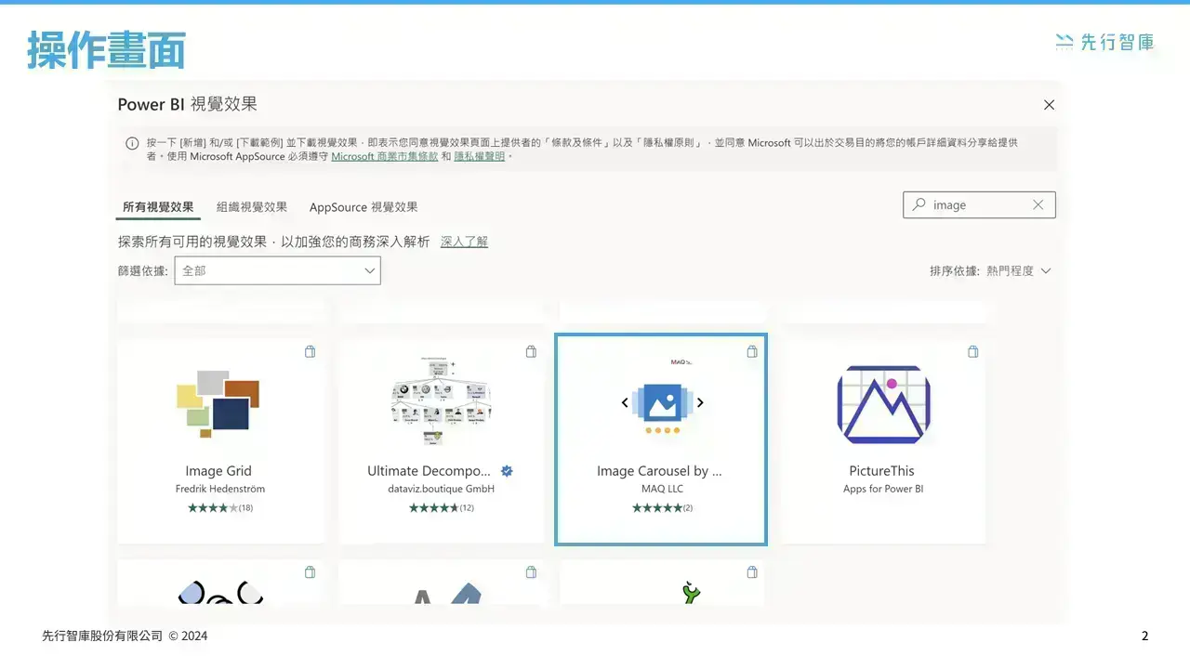Close the Power BI 視覺效果 dialog
Viewport: 1190px width, 669px height.
(x=1049, y=105)
